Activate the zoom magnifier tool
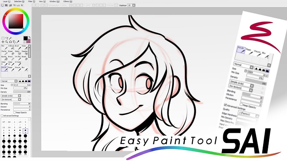Screen dimensions: 287x161 pos(7,42)
